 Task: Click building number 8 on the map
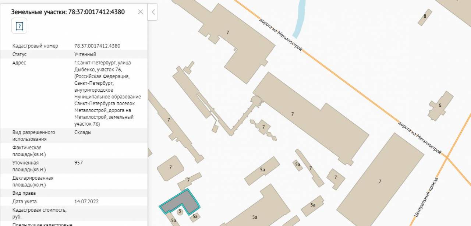tap(425, 17)
